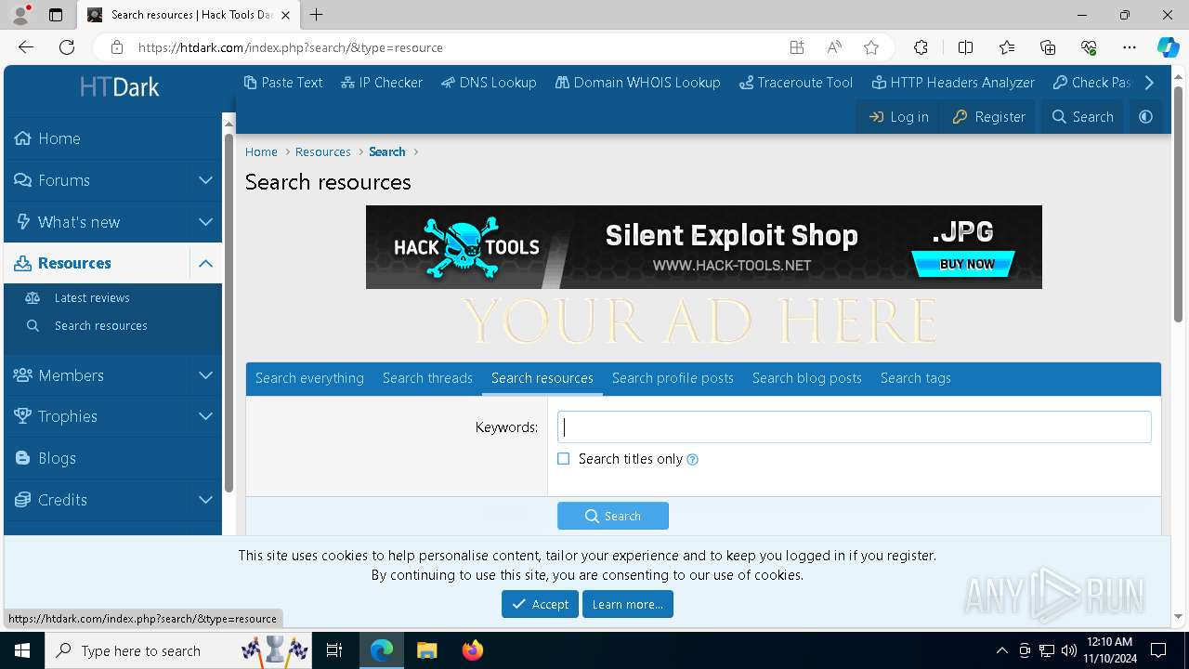The height and width of the screenshot is (669, 1189).
Task: Open Members in sidebar
Action: [x=71, y=375]
